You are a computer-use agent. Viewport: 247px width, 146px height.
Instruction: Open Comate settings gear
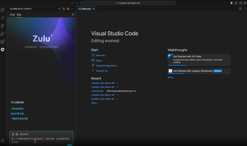coord(68,9)
